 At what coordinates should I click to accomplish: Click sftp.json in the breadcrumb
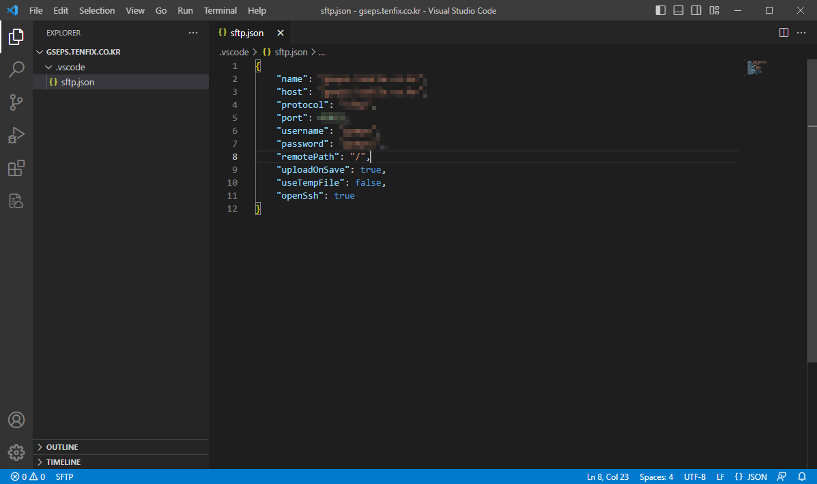point(291,52)
